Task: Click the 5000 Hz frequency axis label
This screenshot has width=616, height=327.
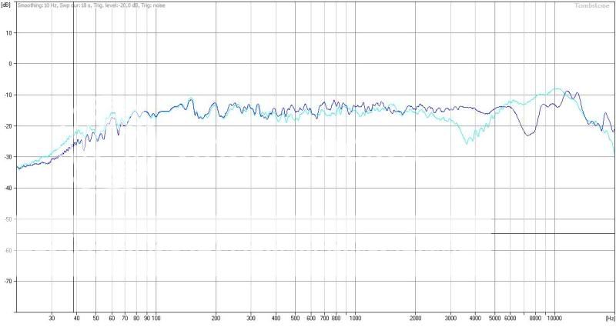Action: click(x=494, y=318)
